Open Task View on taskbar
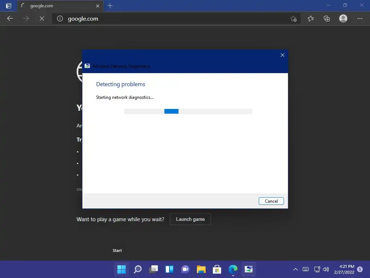370x278 pixels. (x=154, y=269)
